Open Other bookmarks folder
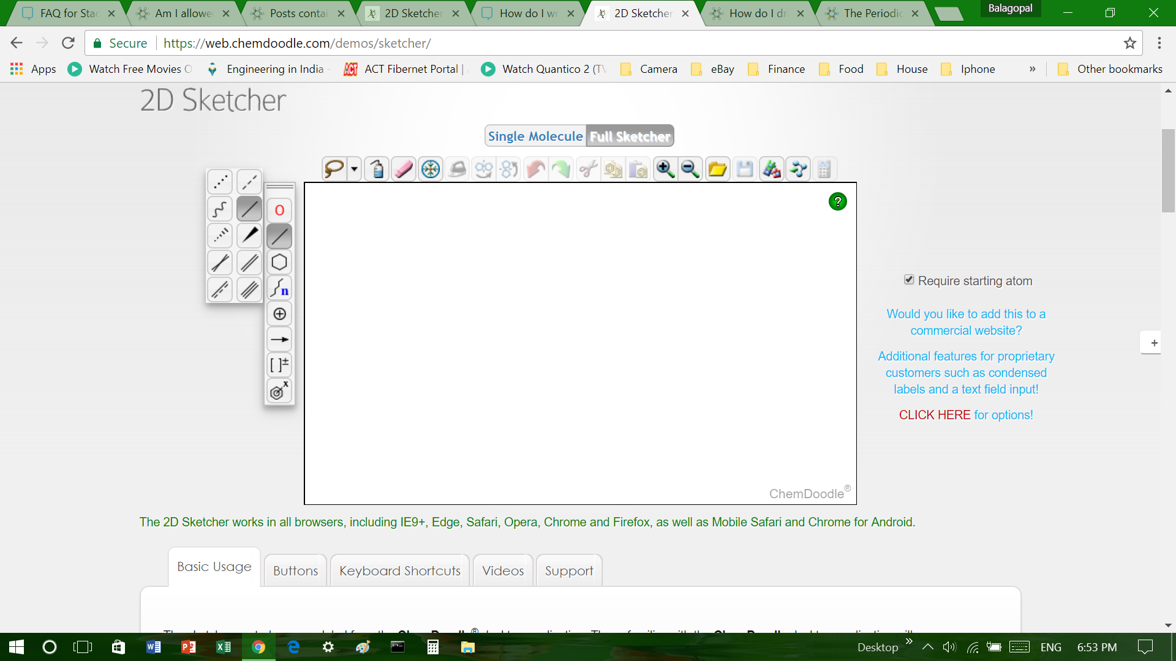 tap(1110, 69)
